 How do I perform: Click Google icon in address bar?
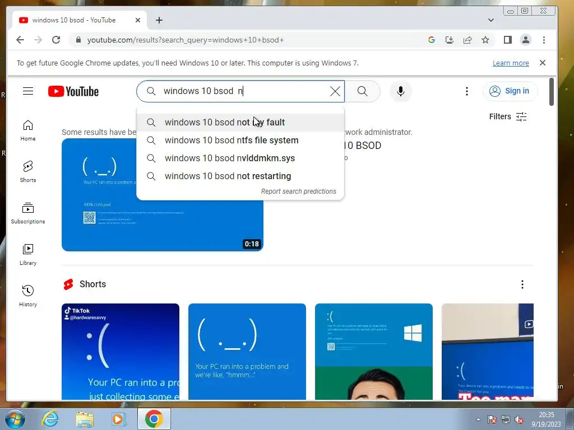point(432,40)
